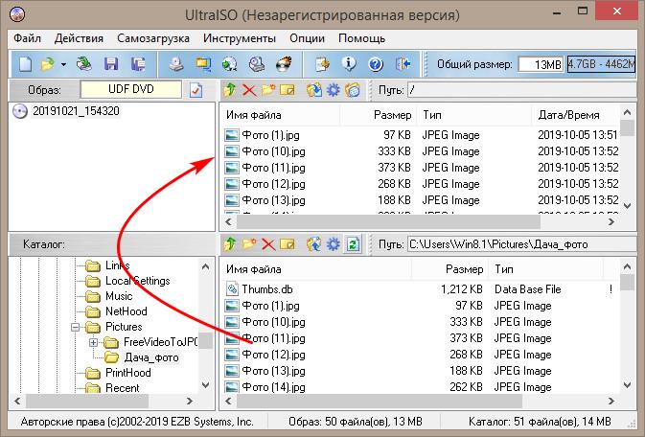Click the 4.7GB capacity progress bar
This screenshot has width=645, height=437.
[x=601, y=64]
